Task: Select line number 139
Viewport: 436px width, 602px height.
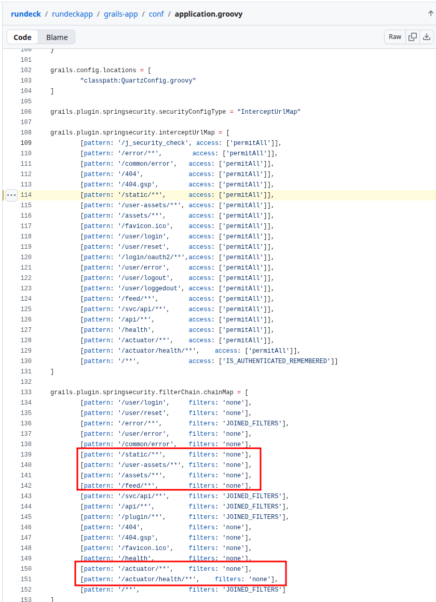Action: click(26, 454)
